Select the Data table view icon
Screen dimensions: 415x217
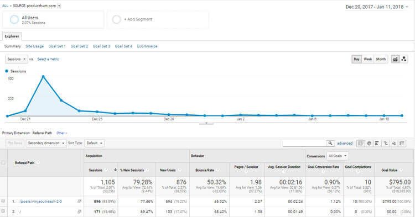click(x=360, y=143)
